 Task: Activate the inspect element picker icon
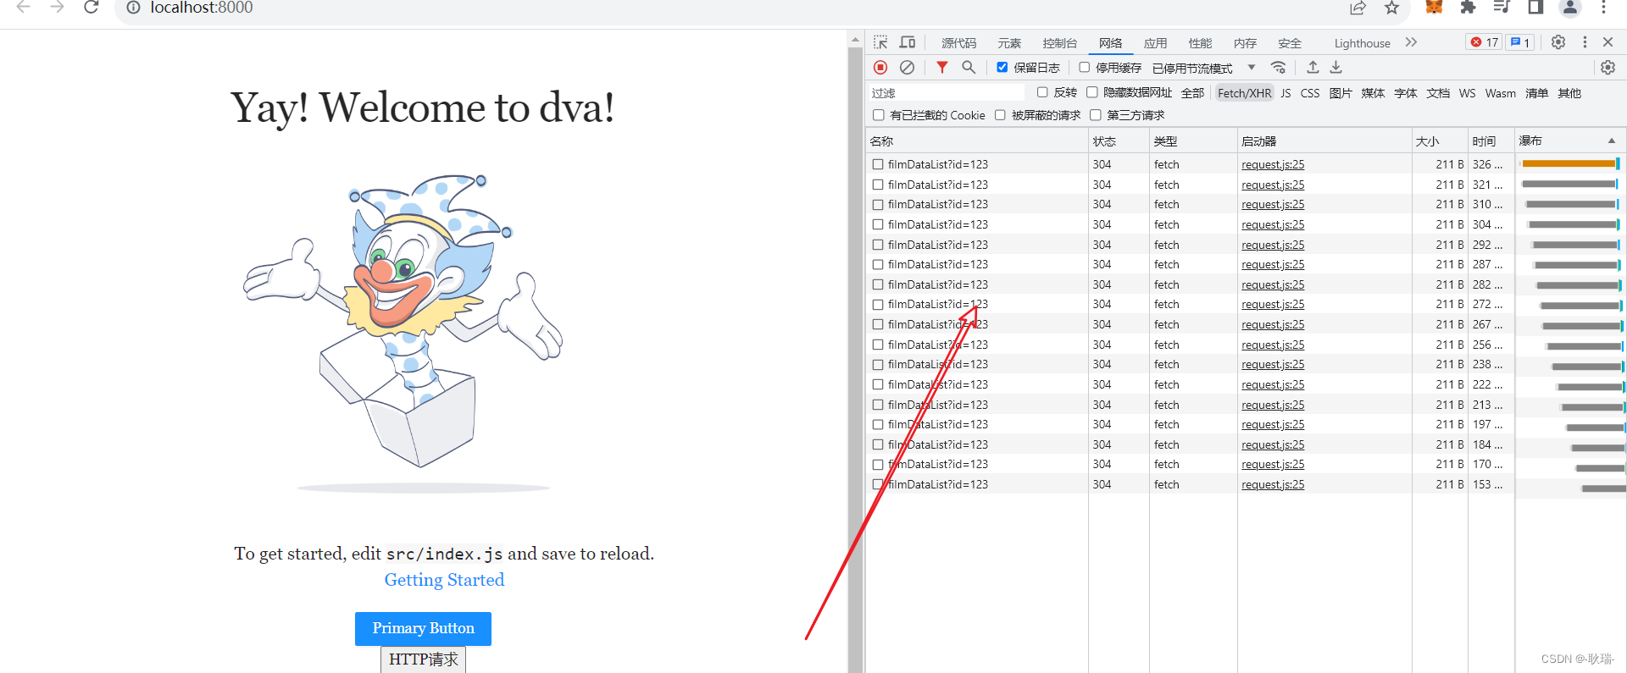click(880, 42)
